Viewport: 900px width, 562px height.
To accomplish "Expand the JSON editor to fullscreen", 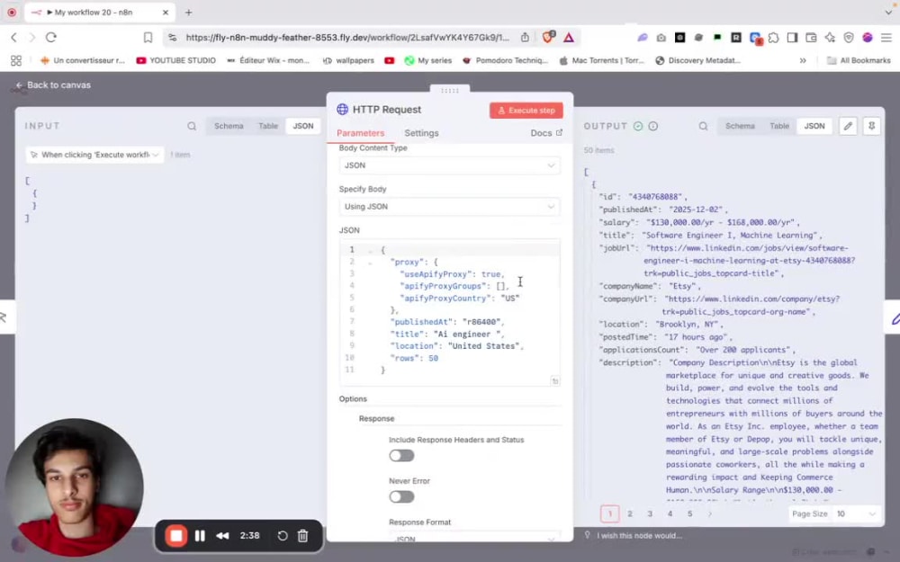I will tap(554, 380).
